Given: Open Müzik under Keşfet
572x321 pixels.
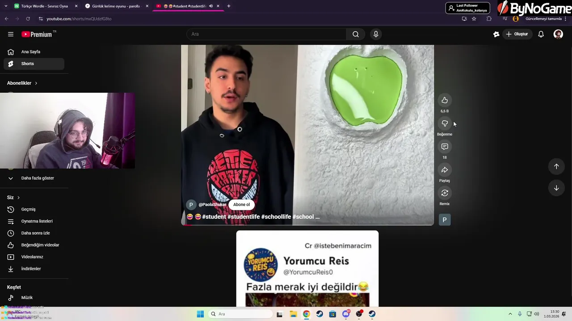Looking at the screenshot, I should coord(34,297).
